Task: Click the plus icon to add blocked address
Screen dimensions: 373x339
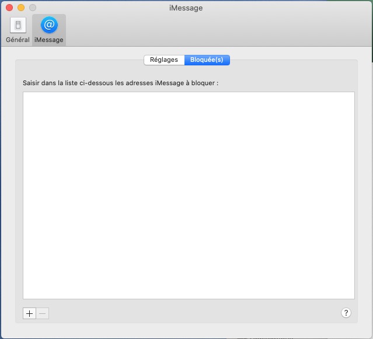Action: pyautogui.click(x=29, y=313)
